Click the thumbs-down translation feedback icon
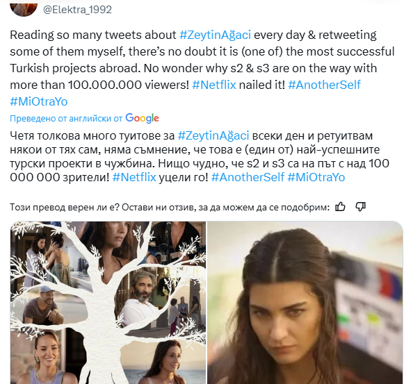This screenshot has width=404, height=384. 360,207
